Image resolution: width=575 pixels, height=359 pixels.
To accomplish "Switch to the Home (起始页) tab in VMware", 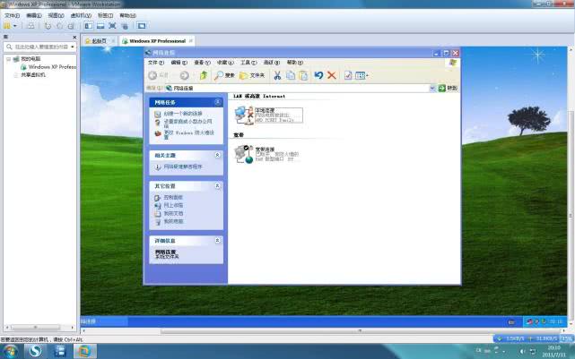I will pyautogui.click(x=96, y=40).
